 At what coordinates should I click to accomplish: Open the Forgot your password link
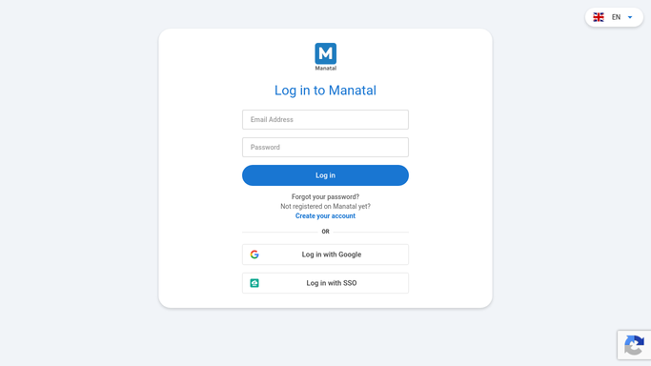tap(326, 196)
